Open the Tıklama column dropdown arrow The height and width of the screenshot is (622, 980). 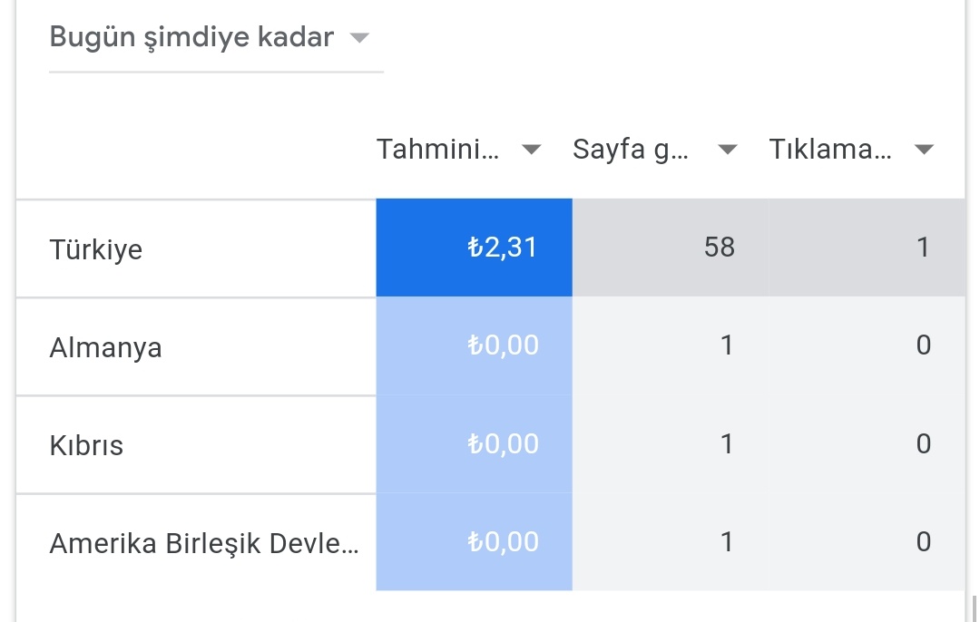point(924,150)
